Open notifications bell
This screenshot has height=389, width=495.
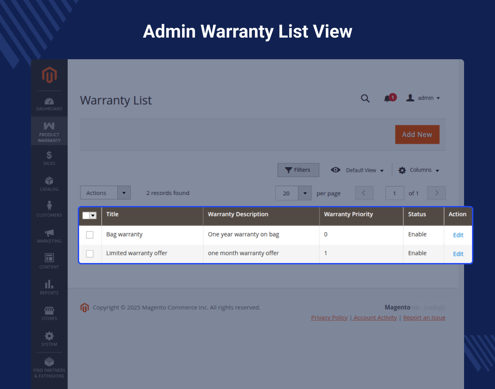tap(390, 98)
